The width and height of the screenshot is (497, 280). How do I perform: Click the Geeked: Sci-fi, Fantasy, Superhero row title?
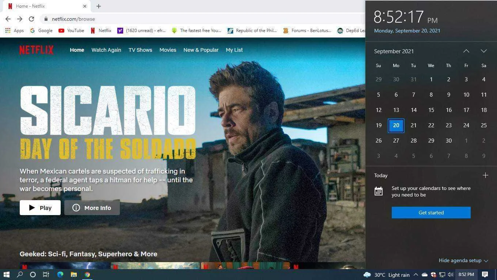(x=88, y=254)
